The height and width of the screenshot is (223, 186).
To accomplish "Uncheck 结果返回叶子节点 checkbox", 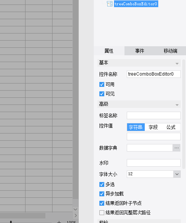I will 102,203.
